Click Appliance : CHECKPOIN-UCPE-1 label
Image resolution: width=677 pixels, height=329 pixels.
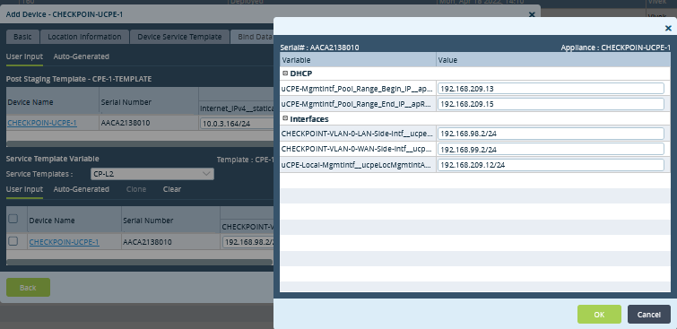[616, 48]
